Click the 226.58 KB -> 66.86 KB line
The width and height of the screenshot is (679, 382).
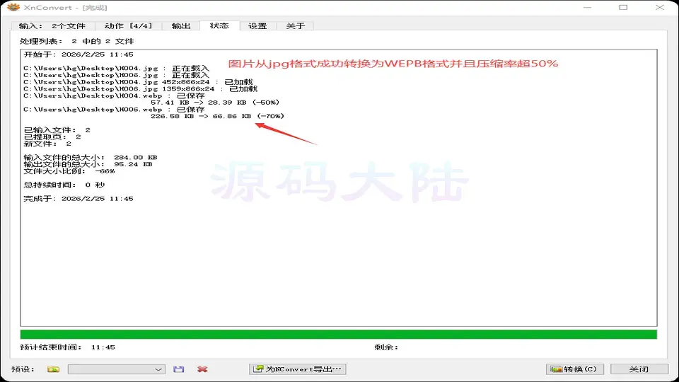(x=217, y=116)
